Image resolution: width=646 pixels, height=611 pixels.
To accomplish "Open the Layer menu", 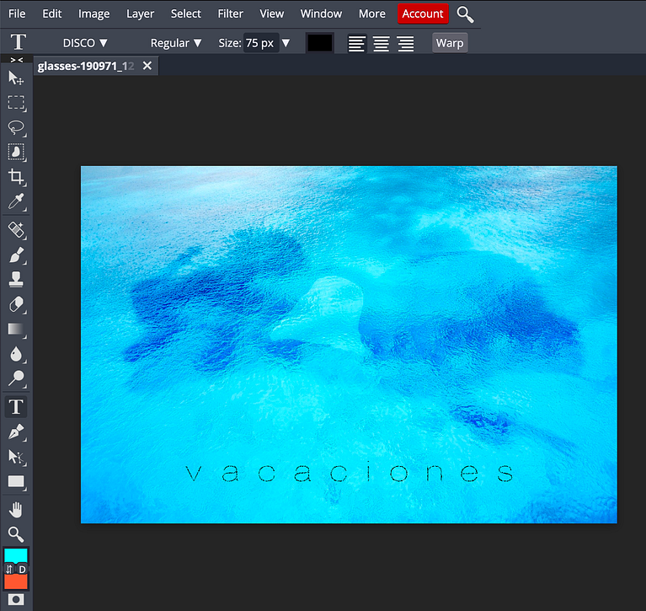I will 140,13.
